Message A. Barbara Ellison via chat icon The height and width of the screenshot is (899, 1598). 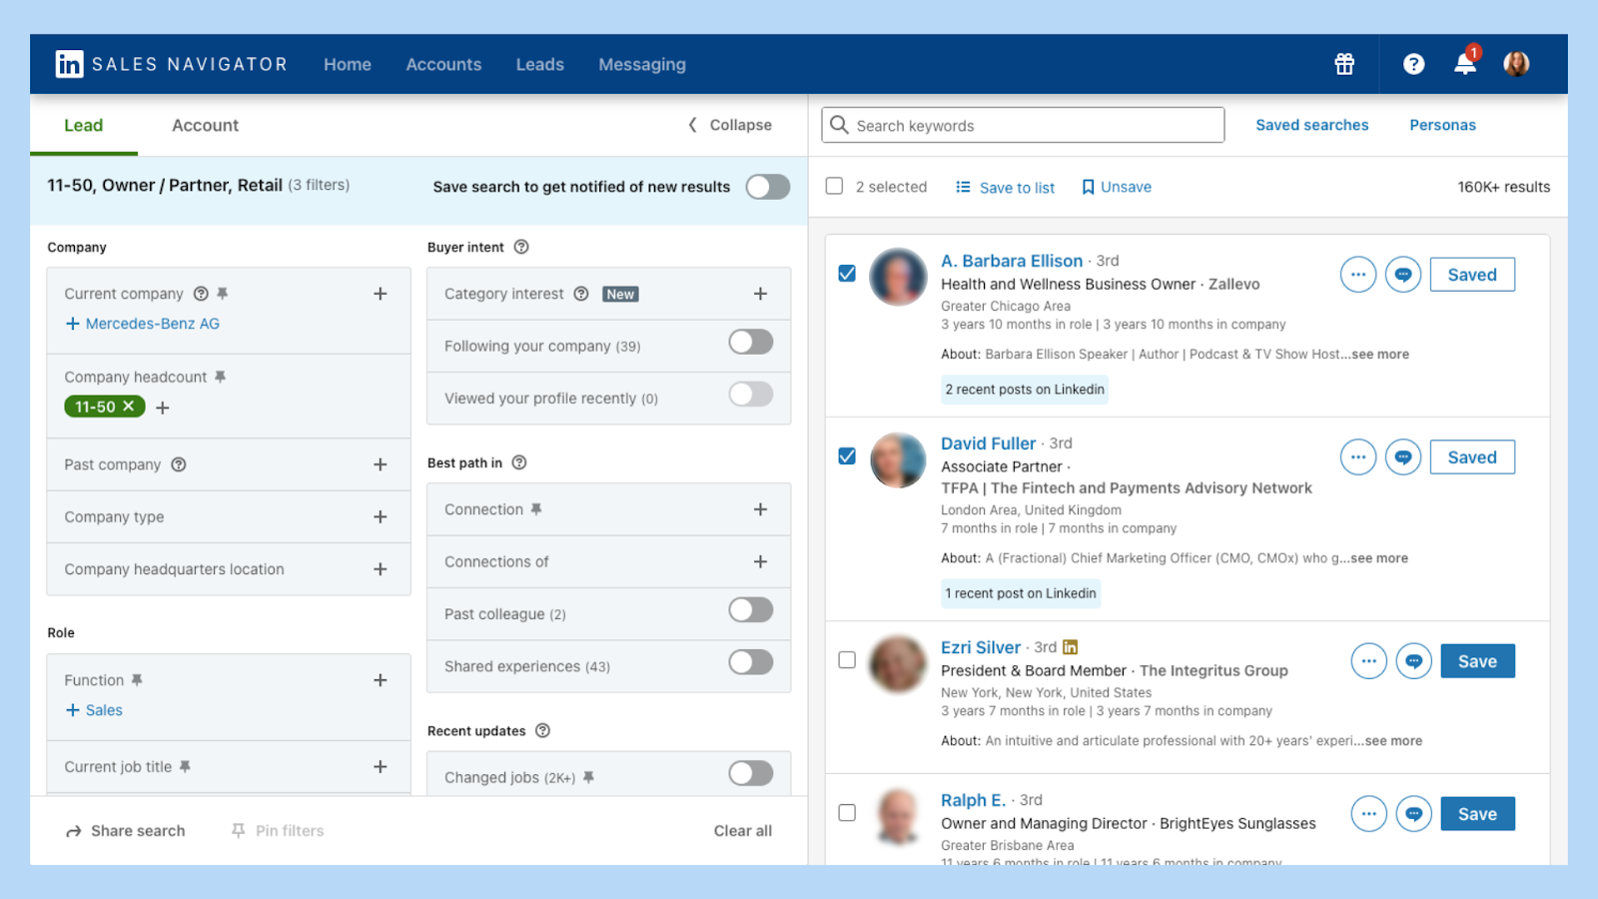pyautogui.click(x=1403, y=275)
